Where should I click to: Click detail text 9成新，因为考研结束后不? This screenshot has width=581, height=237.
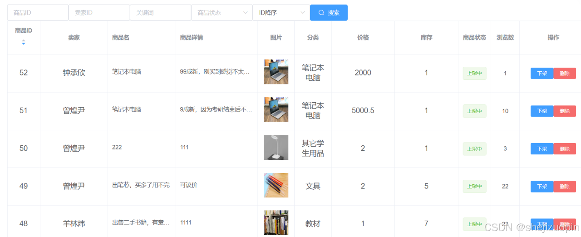(216, 109)
